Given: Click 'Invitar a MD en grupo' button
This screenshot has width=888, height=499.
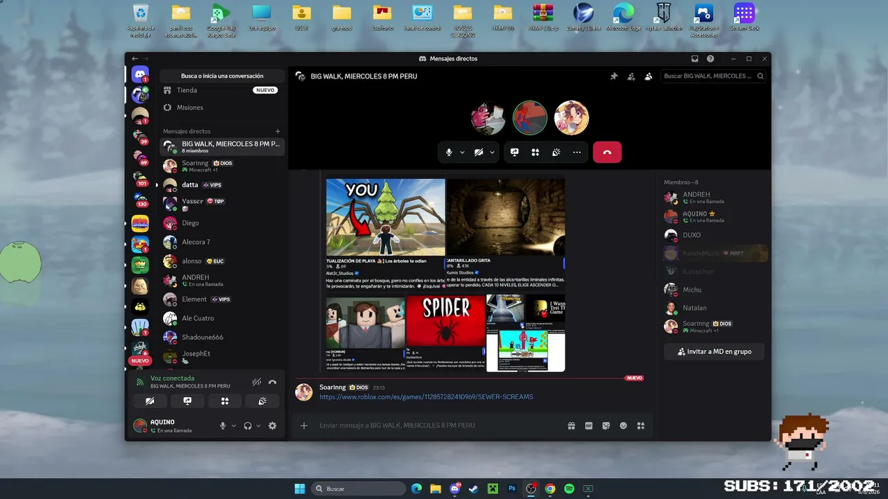Looking at the screenshot, I should point(714,351).
